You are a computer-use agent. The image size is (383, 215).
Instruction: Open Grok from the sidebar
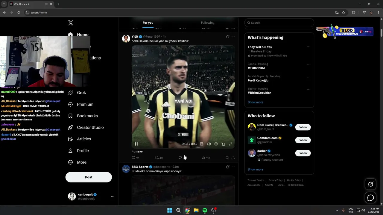click(77, 93)
